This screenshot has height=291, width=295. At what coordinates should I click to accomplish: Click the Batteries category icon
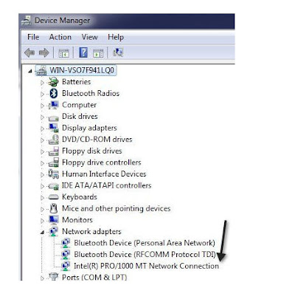click(x=53, y=82)
